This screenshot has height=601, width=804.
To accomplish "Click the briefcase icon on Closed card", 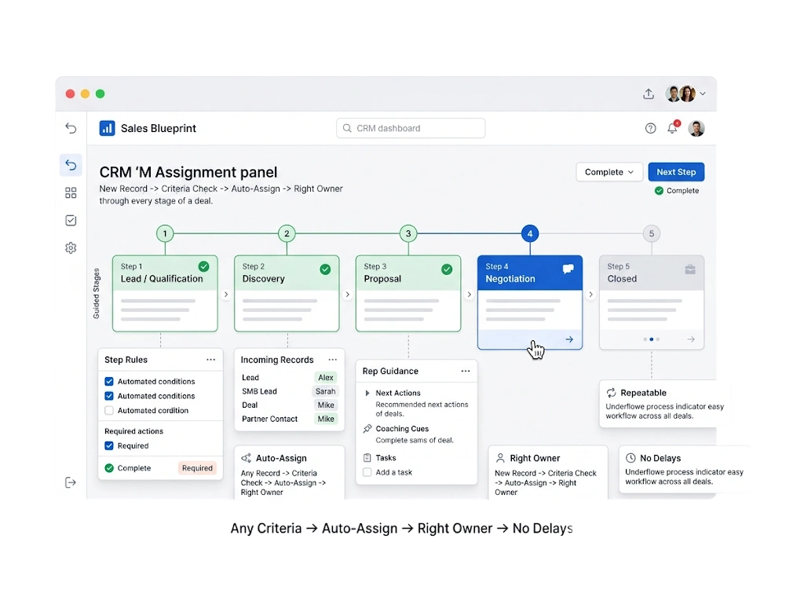I will point(690,269).
